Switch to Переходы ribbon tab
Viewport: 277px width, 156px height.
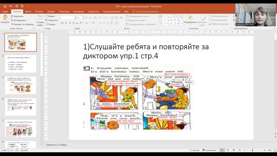click(x=64, y=12)
